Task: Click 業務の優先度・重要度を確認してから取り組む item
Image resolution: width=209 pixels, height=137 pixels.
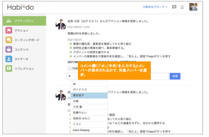Action: tap(102, 44)
